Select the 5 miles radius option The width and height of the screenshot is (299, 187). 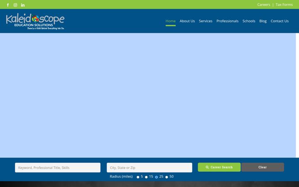click(138, 177)
